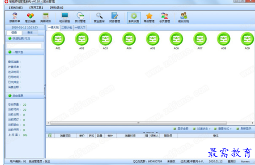Image resolution: width=255 pixels, height=165 pixels.
Task: Click QQ交流群 695480769 in status bar
Action: pyautogui.click(x=147, y=162)
